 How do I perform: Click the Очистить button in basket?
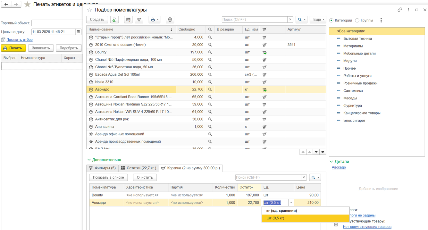[x=145, y=177]
